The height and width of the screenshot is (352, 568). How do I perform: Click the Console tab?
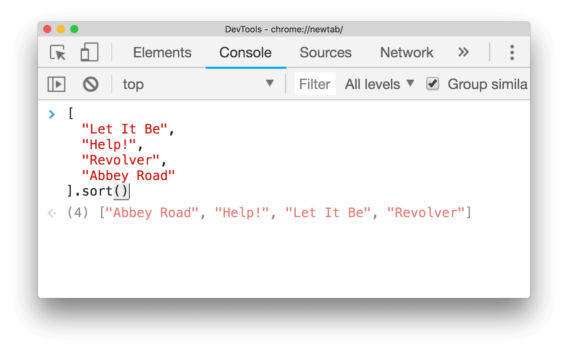click(x=245, y=53)
